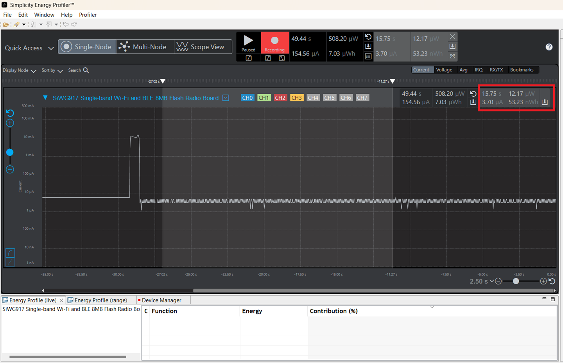
Task: Open the Profiler menu
Action: click(x=88, y=15)
